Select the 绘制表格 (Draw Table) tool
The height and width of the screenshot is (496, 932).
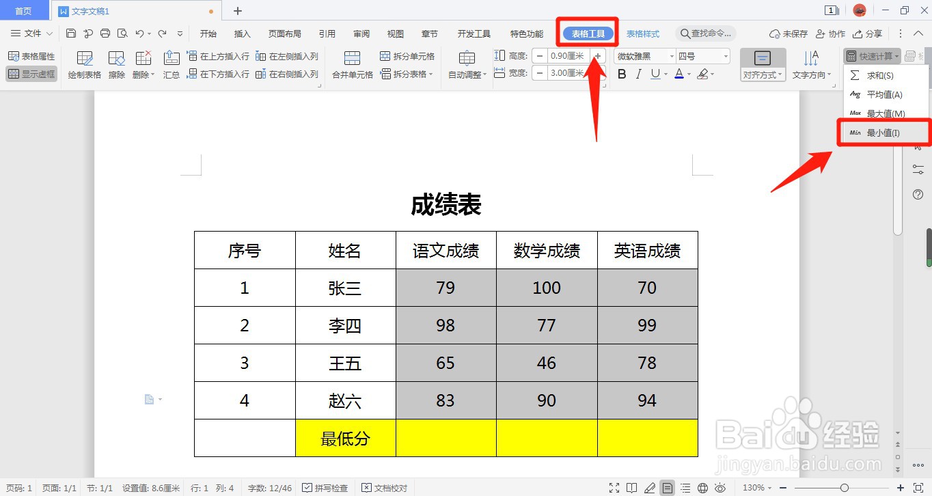pos(83,64)
